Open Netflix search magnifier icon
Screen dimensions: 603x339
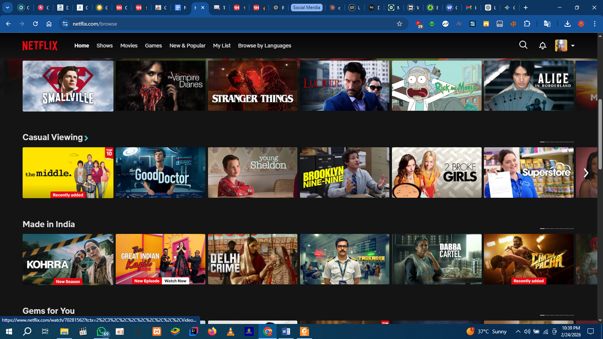click(523, 45)
